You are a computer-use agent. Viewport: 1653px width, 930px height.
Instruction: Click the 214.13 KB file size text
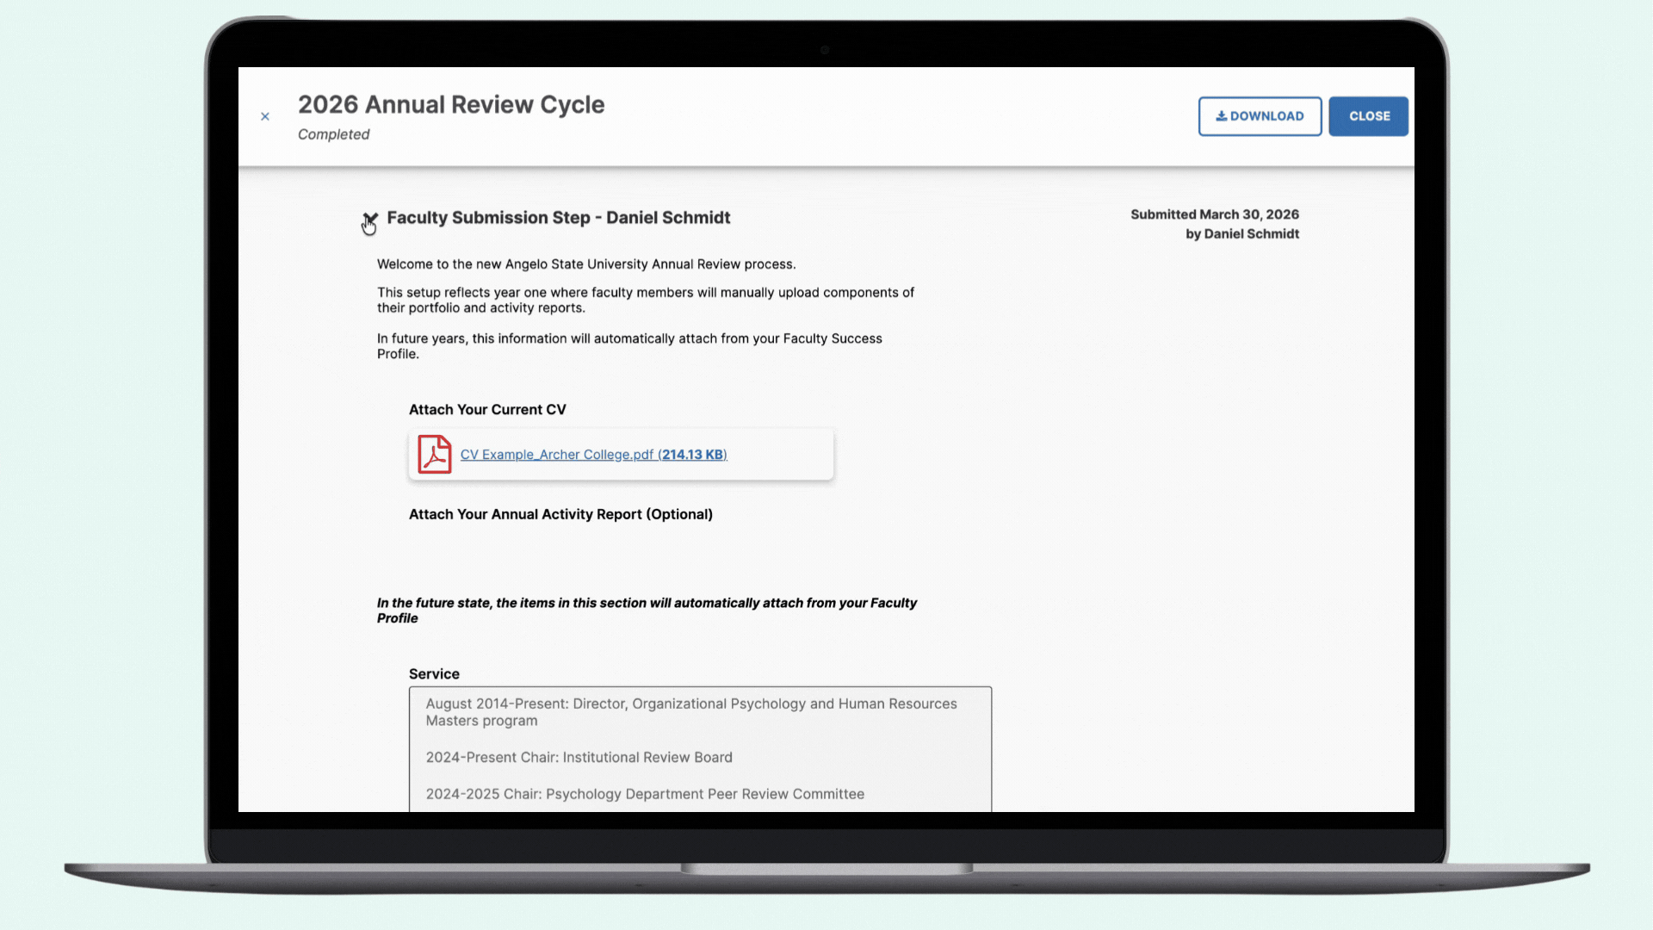692,455
